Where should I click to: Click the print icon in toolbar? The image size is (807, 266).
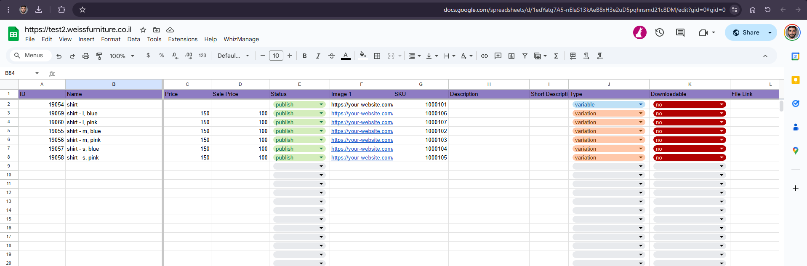(x=86, y=56)
